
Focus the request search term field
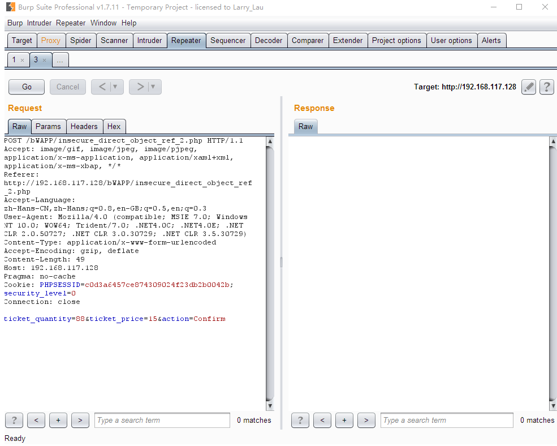point(162,421)
